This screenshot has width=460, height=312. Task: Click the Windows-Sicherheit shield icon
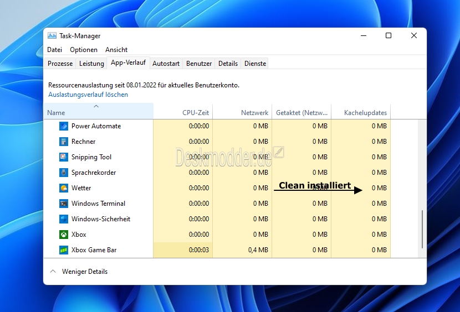(64, 219)
